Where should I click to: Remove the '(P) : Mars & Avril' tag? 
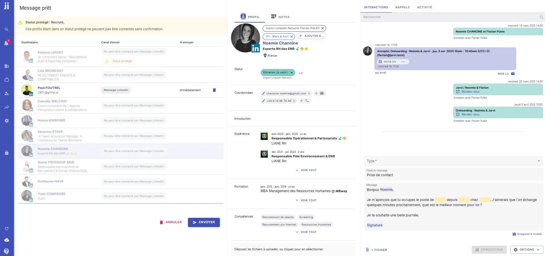click(291, 36)
